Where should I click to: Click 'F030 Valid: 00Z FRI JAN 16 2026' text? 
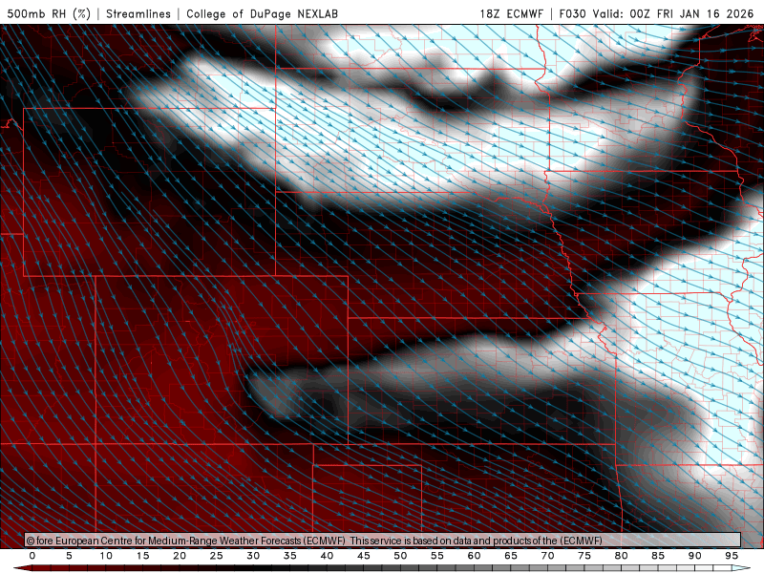point(656,13)
